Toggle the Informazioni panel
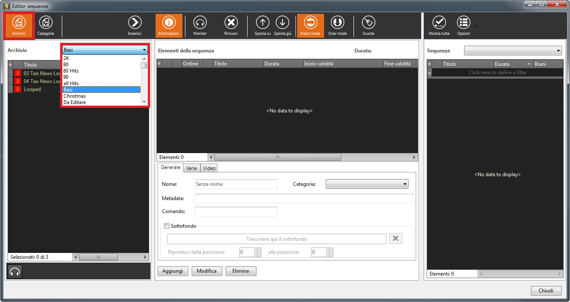This screenshot has width=570, height=302. 169,25
